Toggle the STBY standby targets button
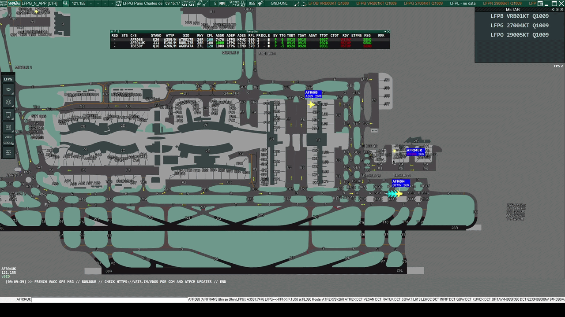565x317 pixels. (236, 3)
